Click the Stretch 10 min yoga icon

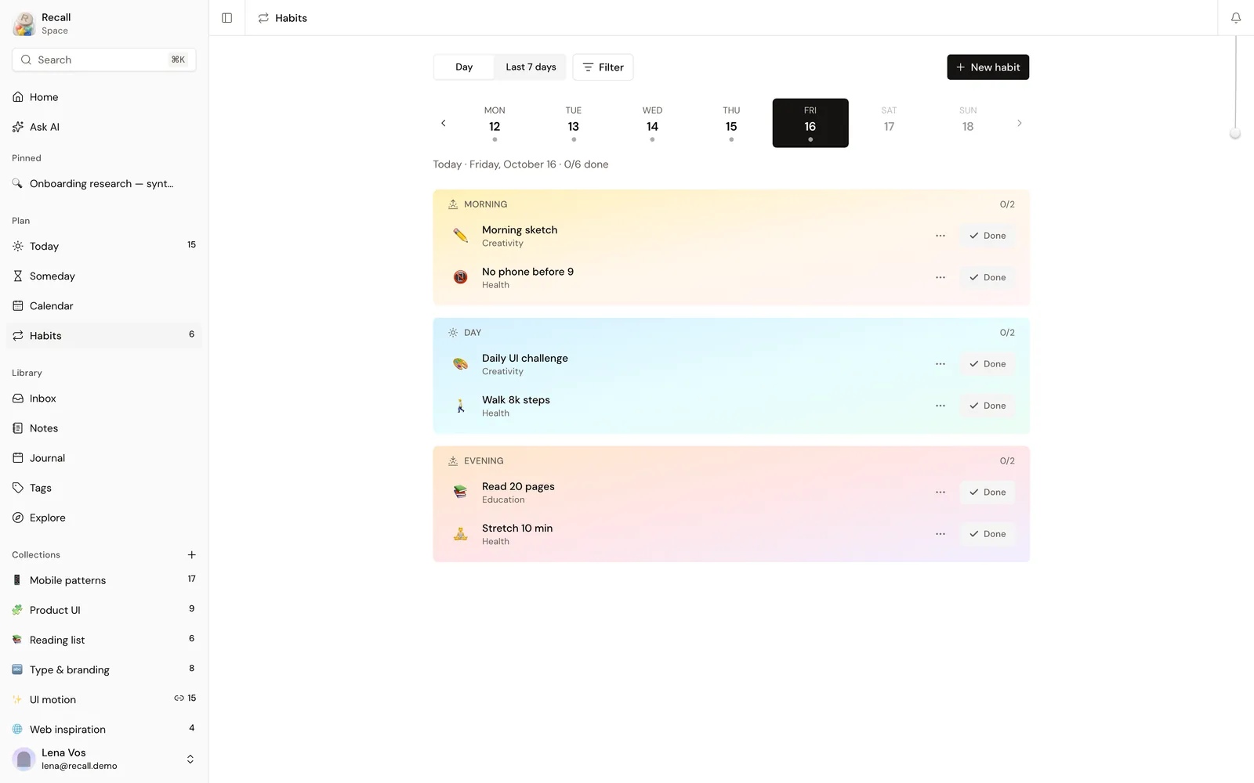pyautogui.click(x=461, y=534)
